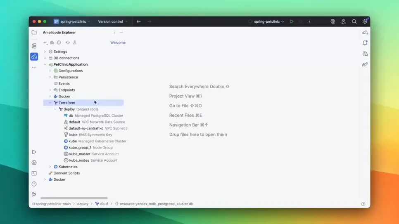Click the Welcome link in Explorer
399x224 pixels.
118,42
